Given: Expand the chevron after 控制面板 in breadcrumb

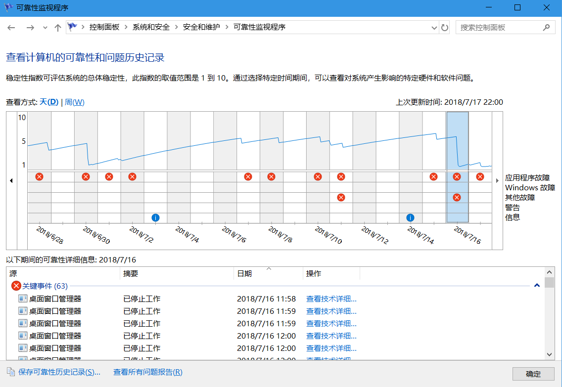Looking at the screenshot, I should [x=126, y=27].
